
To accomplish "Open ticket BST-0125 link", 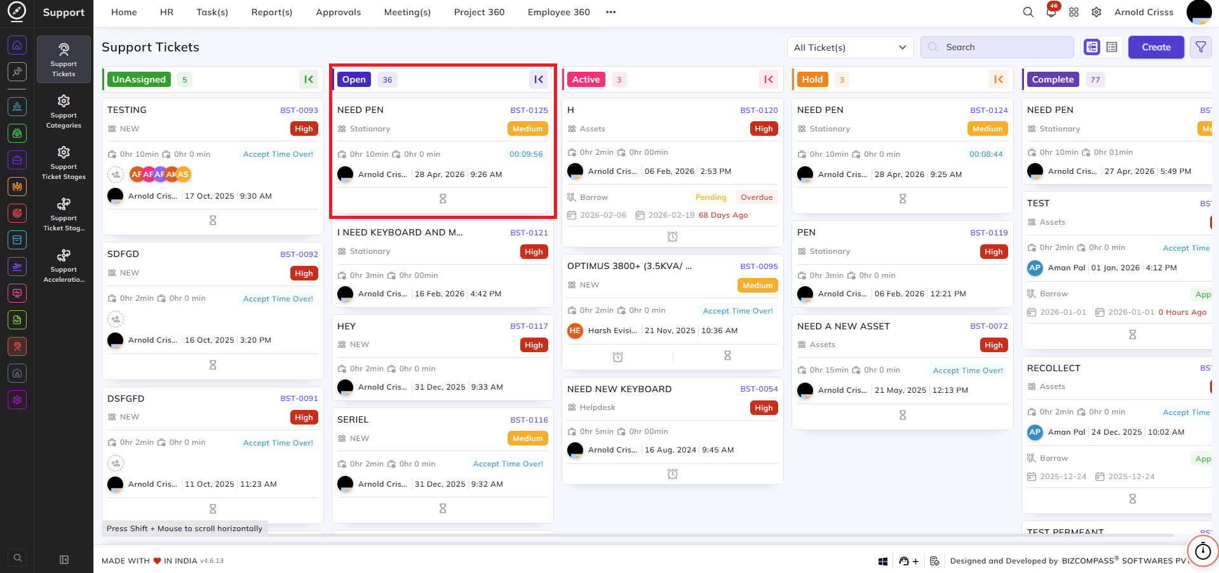I will (x=529, y=110).
